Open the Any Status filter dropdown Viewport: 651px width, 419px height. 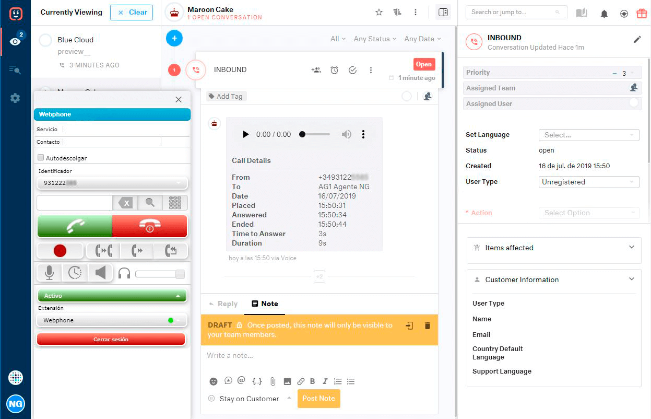[x=375, y=39]
